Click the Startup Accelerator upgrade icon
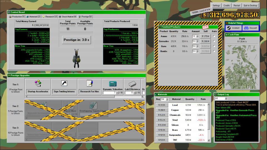Image resolution: width=267 pixels, height=150 pixels. coord(38,83)
